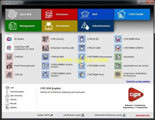Start the CYPETHERM Improvements icon

pyautogui.click(x=82, y=57)
